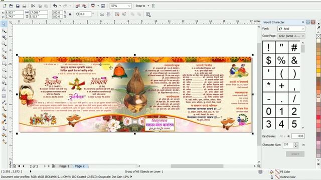Click the Export icon in the toolbar

[84, 6]
